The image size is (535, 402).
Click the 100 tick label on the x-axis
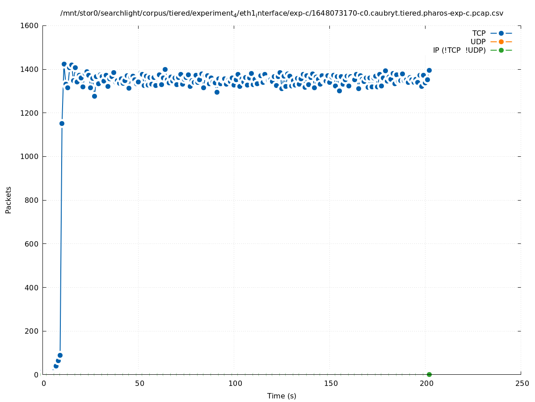(x=235, y=383)
